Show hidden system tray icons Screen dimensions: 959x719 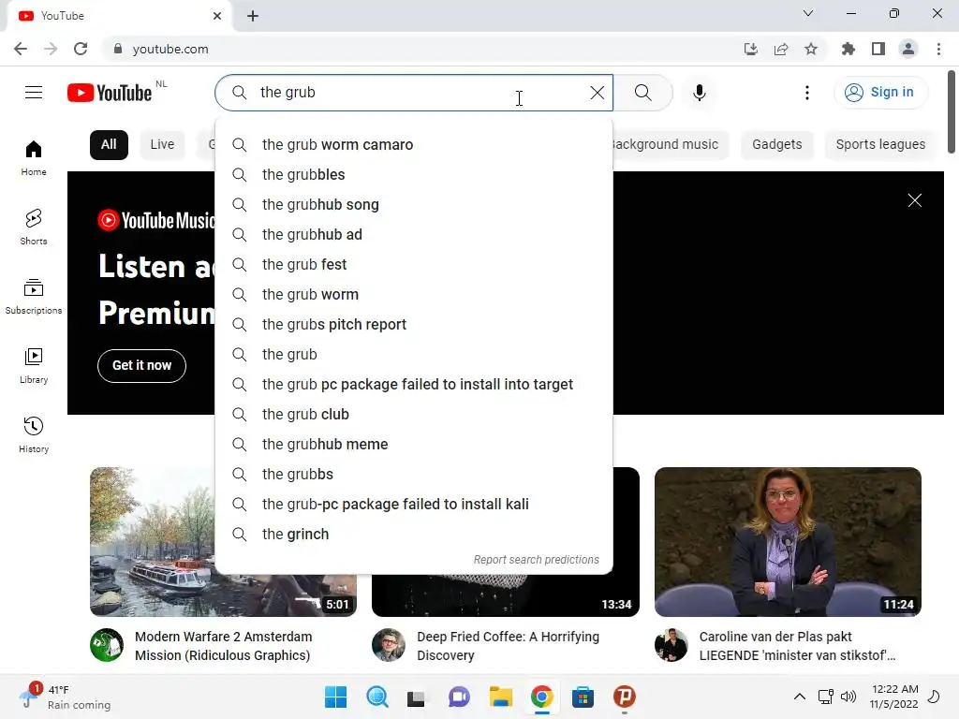pyautogui.click(x=800, y=697)
